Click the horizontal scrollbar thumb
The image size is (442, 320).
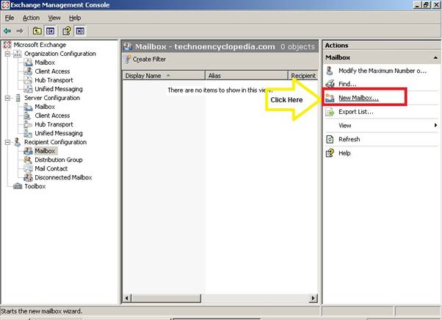(167, 298)
